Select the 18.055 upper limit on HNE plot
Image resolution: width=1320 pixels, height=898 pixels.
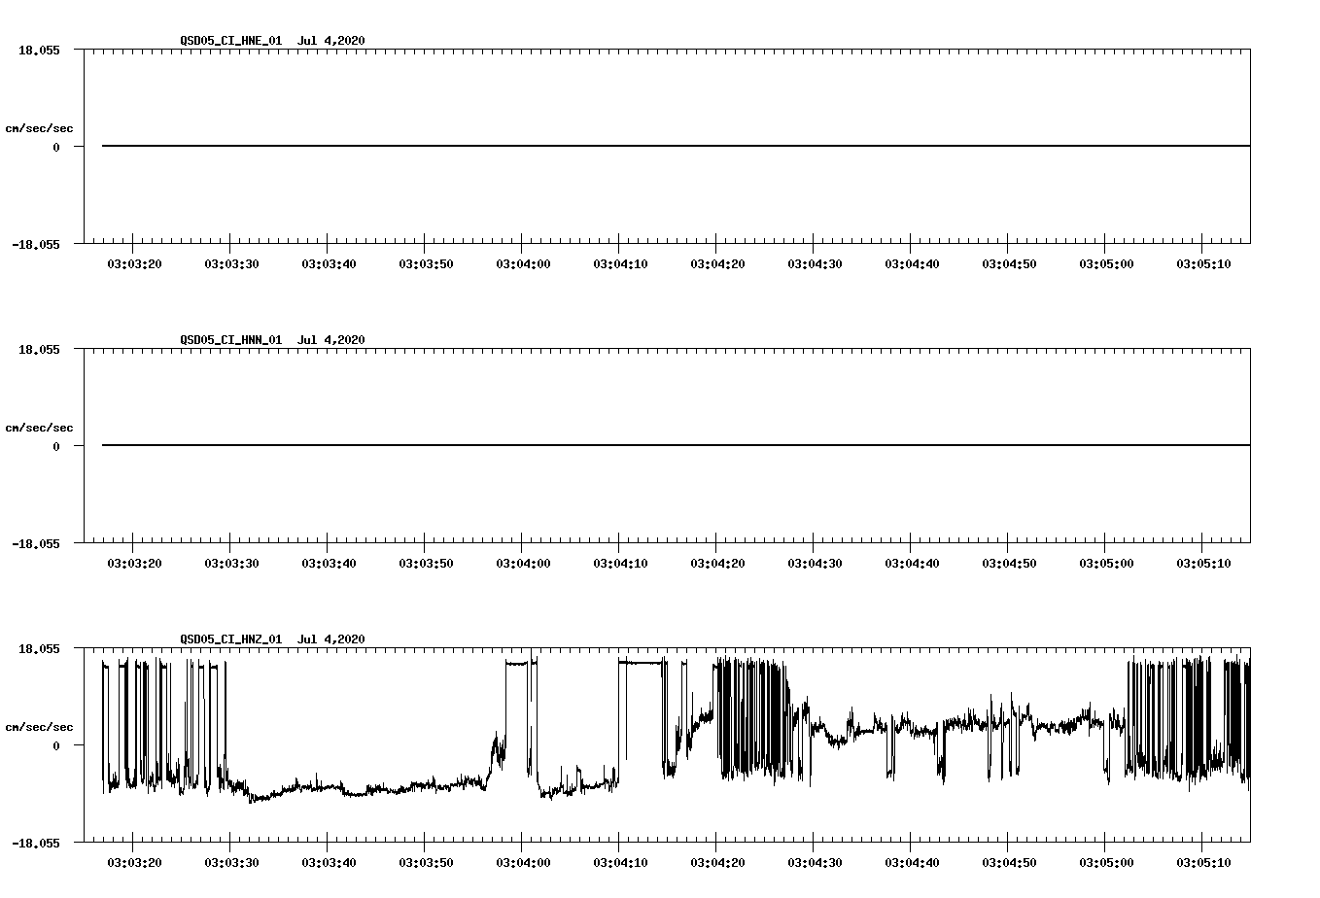click(39, 50)
